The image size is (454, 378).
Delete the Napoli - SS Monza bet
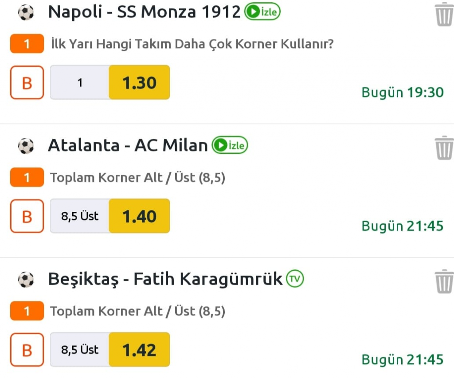point(443,14)
